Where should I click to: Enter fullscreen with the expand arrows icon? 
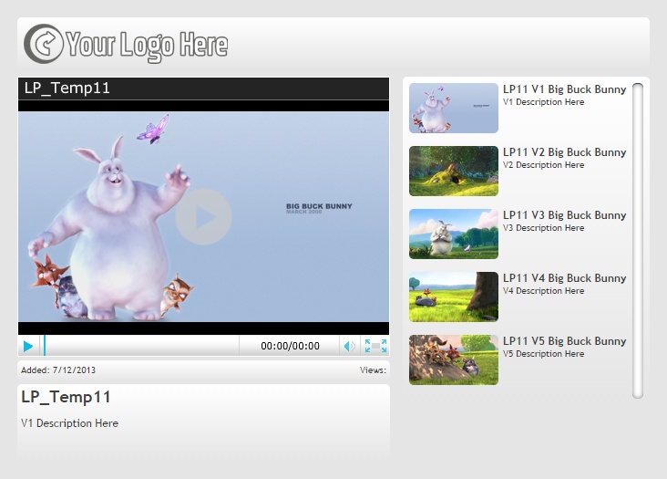[x=375, y=346]
